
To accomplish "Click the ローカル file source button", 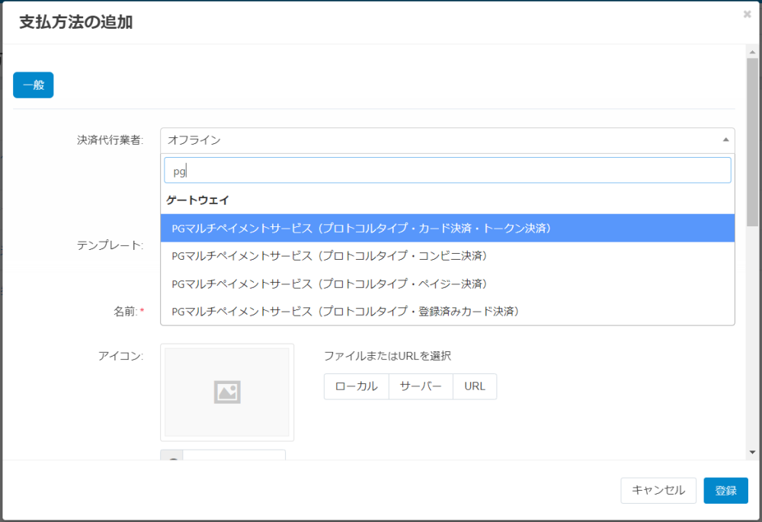I will click(x=356, y=386).
